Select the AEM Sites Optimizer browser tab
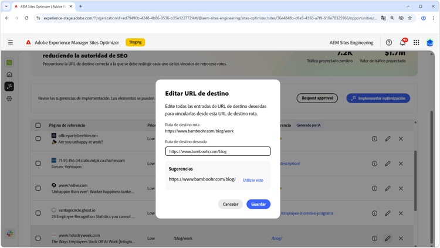Image resolution: width=440 pixels, height=248 pixels. click(42, 6)
